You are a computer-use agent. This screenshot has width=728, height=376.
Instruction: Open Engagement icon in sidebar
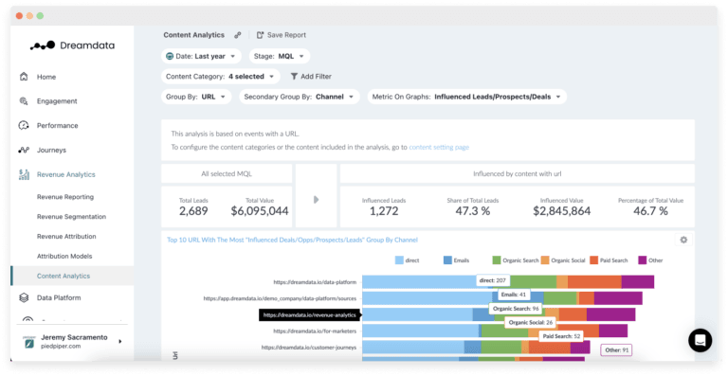point(24,101)
